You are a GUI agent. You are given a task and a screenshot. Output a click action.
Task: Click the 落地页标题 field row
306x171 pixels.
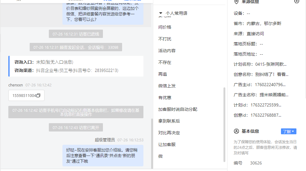(248, 44)
